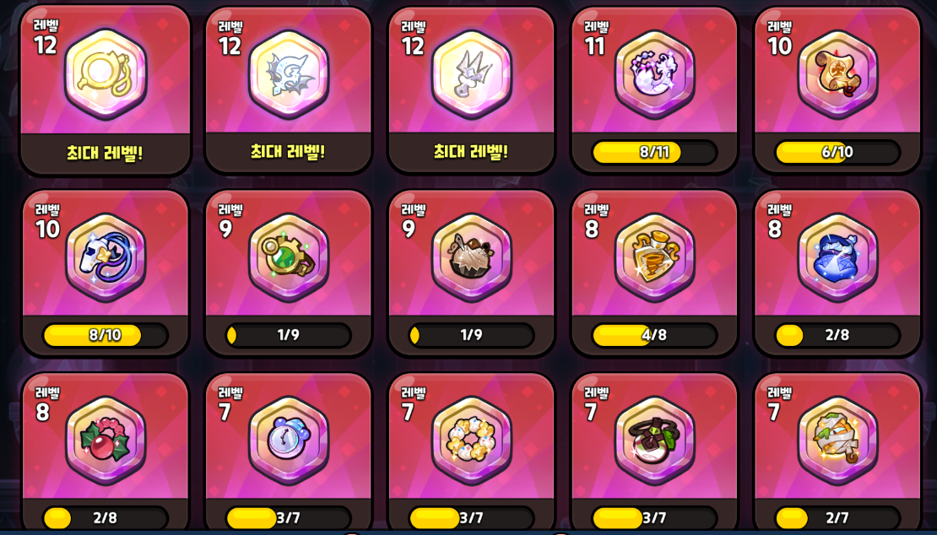Click the 6/10 upgrade progress bar
Screen dimensions: 937x535
click(x=837, y=152)
